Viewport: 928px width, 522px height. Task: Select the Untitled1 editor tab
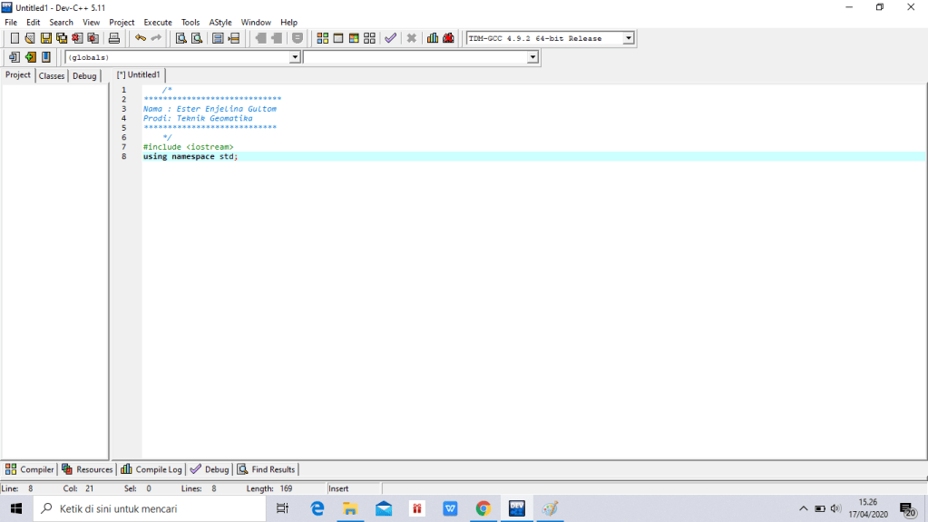point(139,75)
